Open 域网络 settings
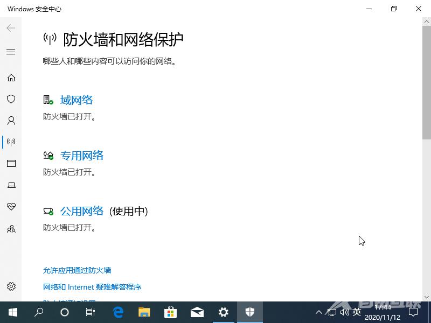The width and height of the screenshot is (431, 323). tap(77, 100)
